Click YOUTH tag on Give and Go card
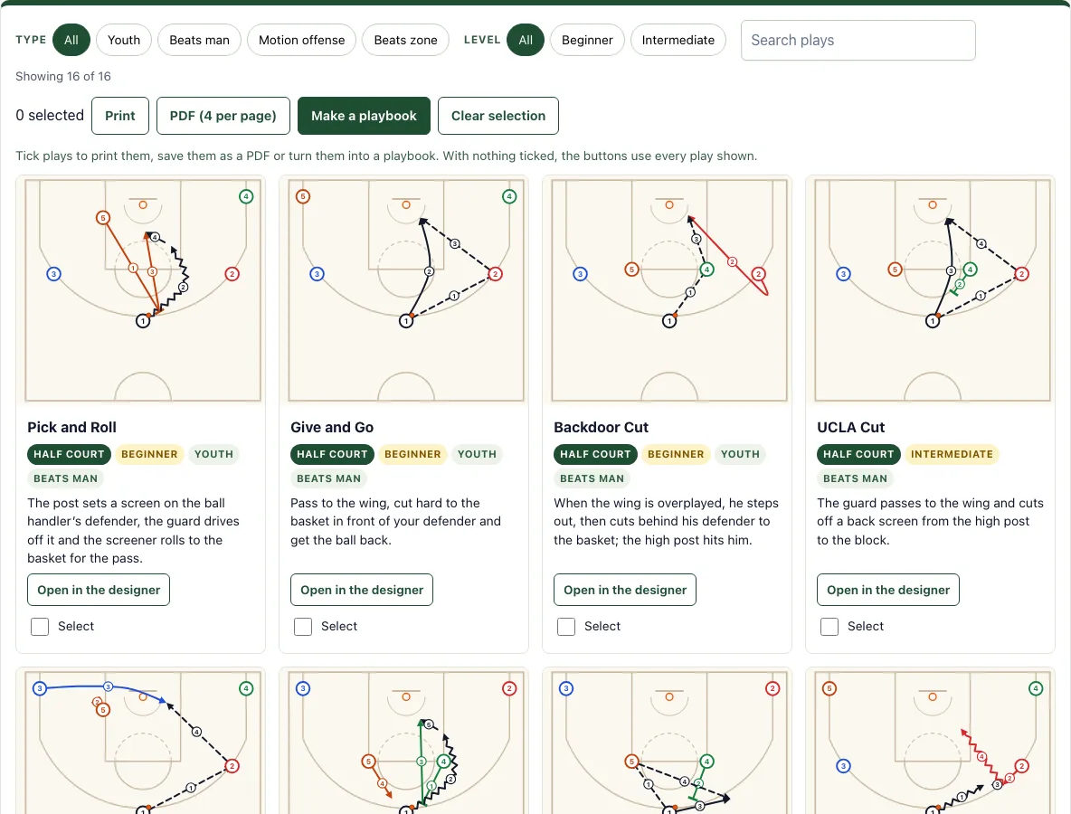This screenshot has height=814, width=1071. point(477,454)
